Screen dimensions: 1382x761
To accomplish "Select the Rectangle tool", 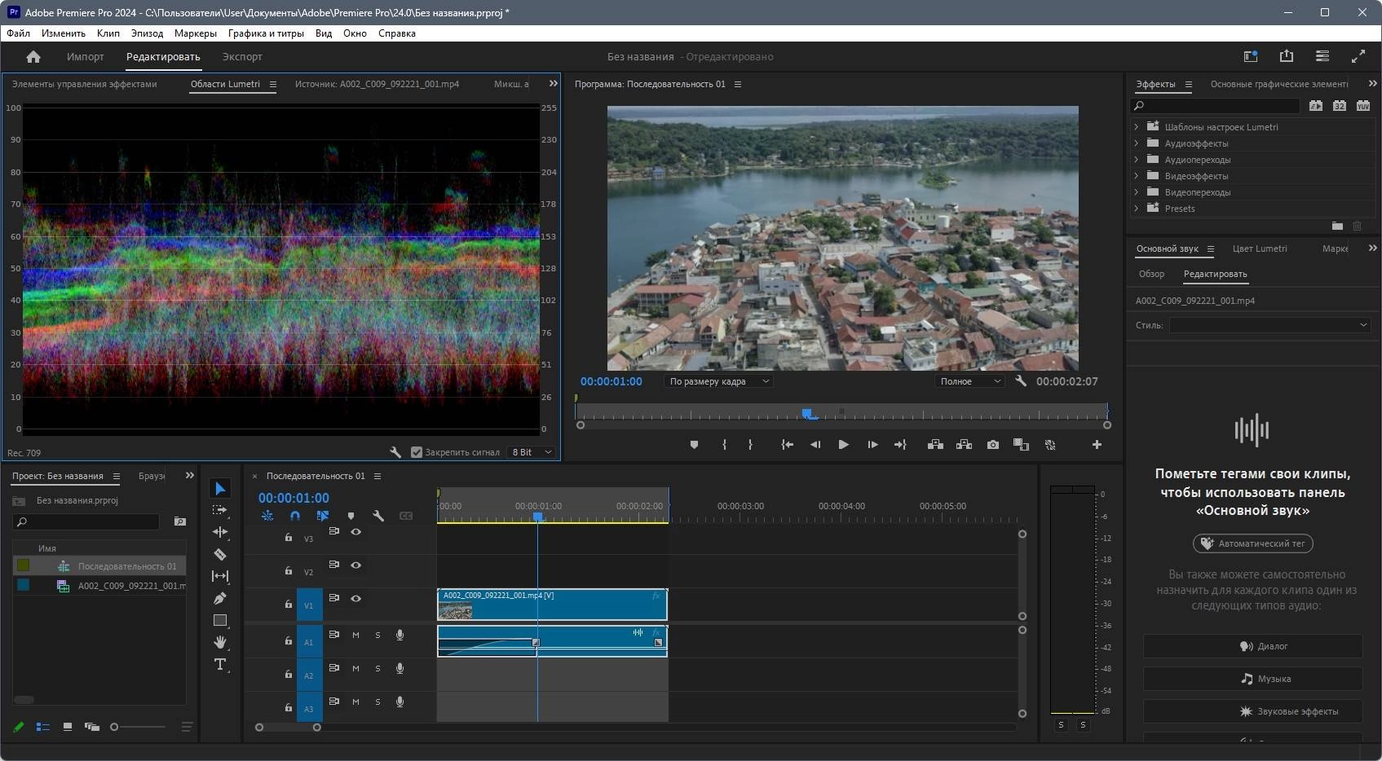I will click(220, 620).
